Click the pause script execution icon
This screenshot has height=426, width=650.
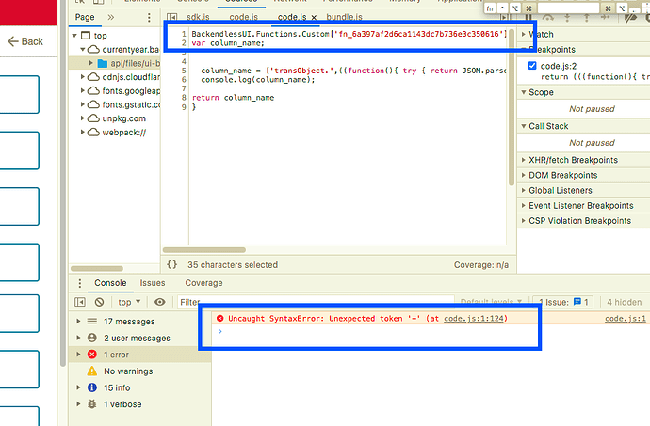(528, 17)
